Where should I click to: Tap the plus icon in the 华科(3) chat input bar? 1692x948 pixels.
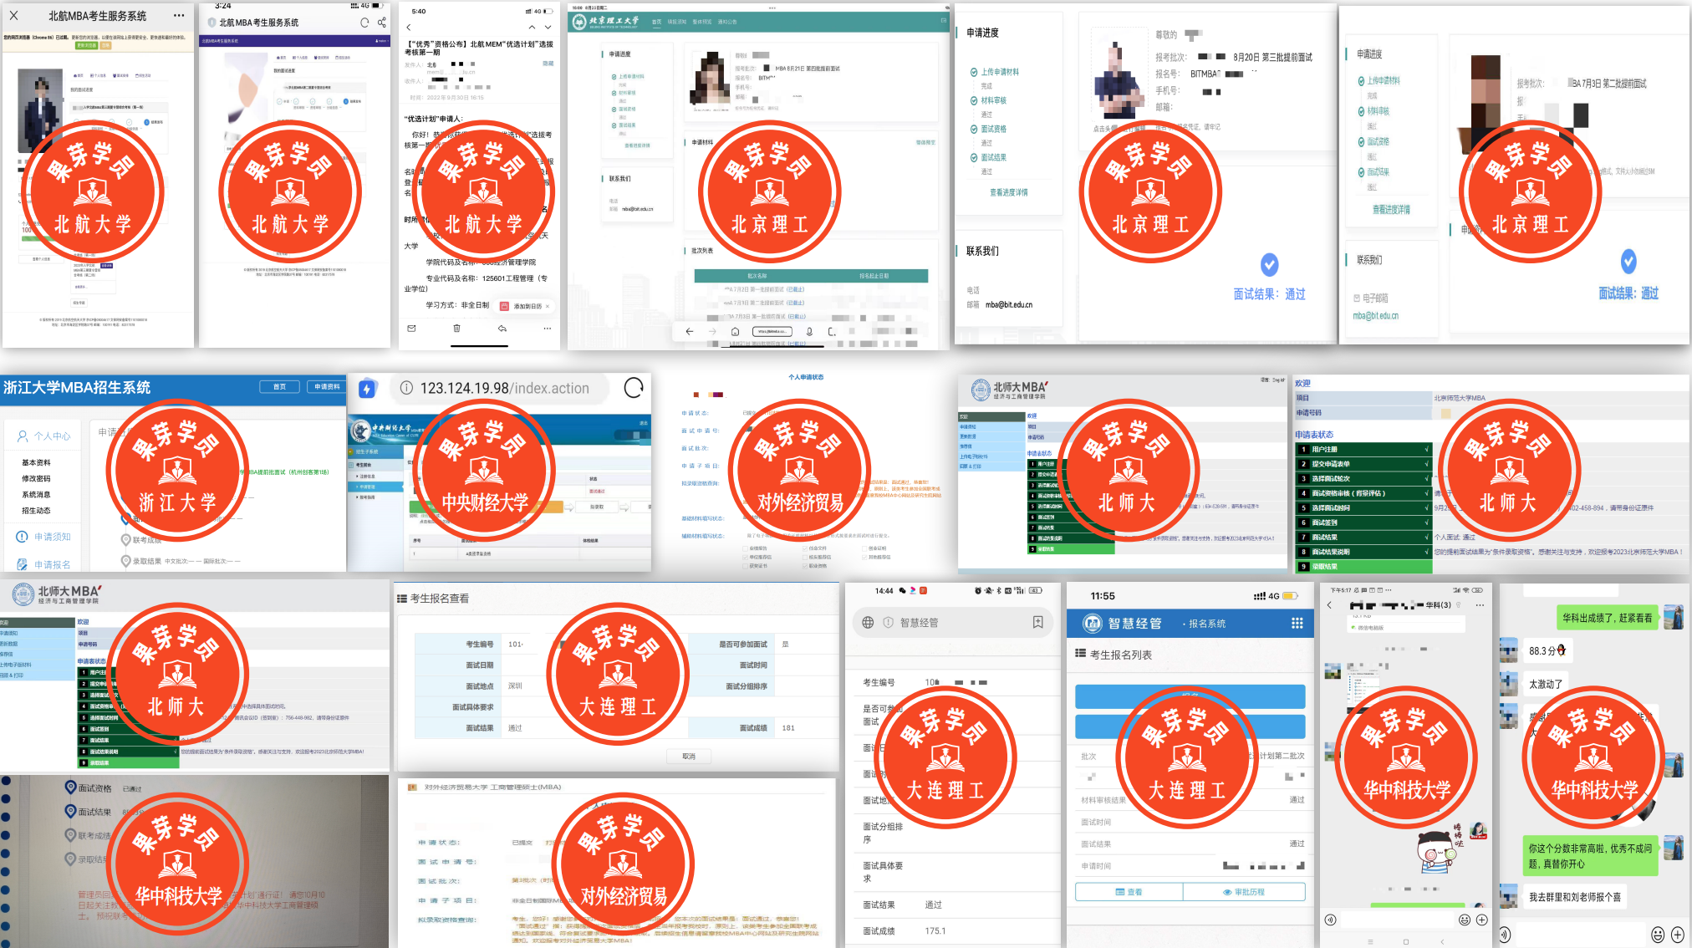click(1482, 920)
